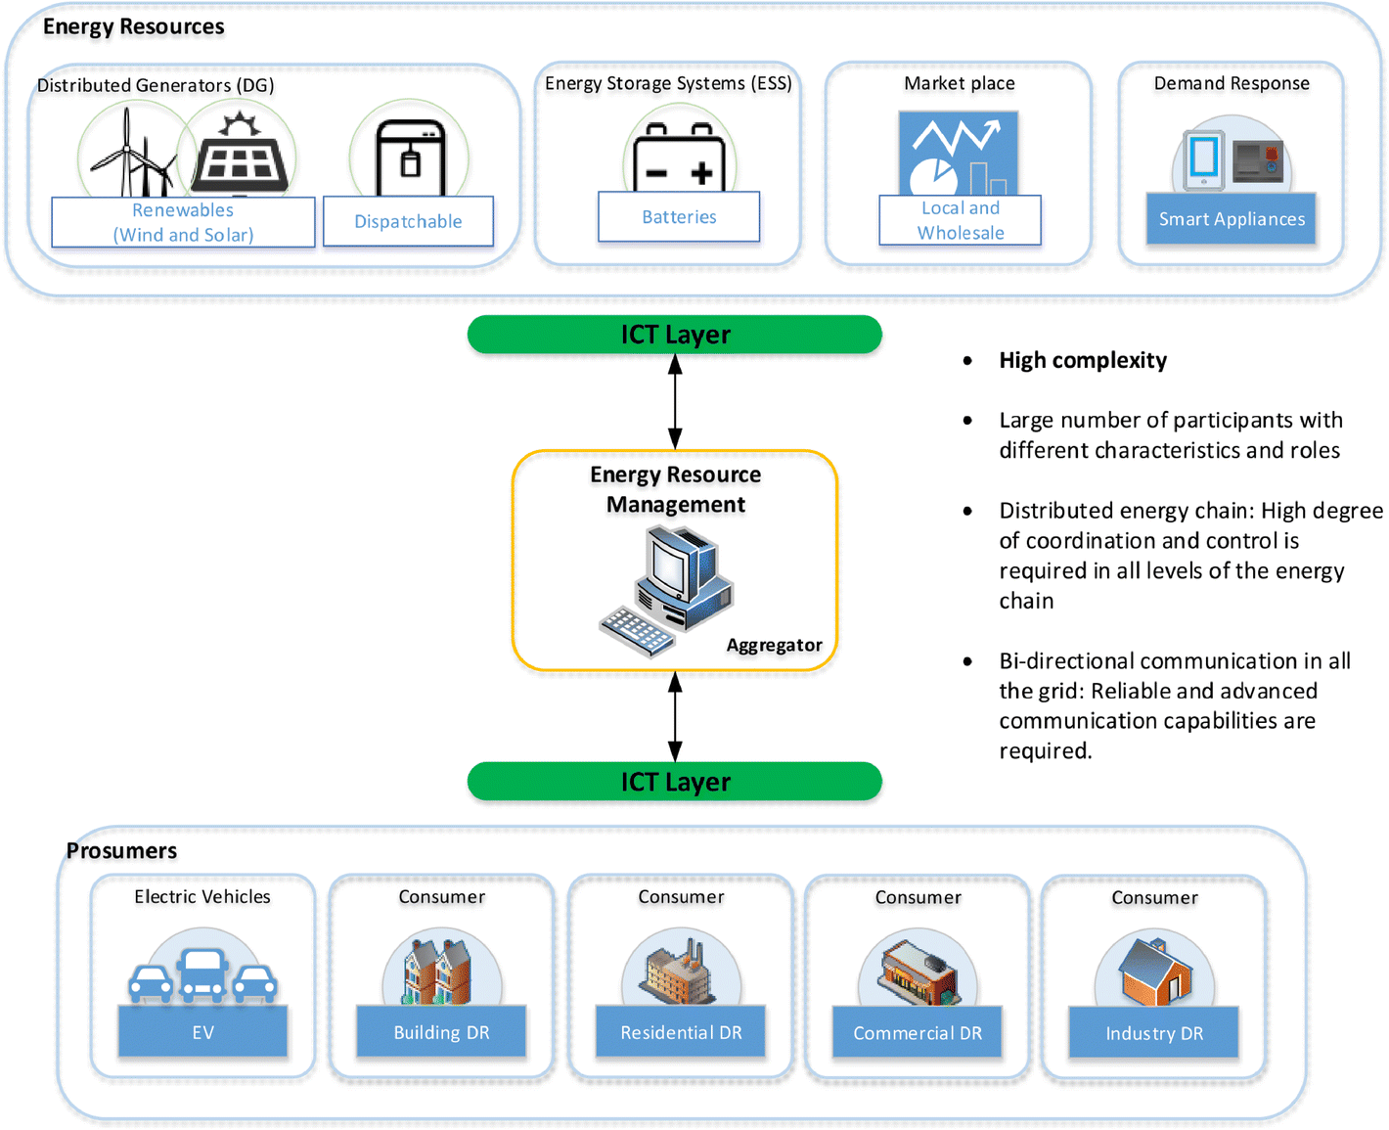Click the Distributed Generators (DG) label
Viewport: 1389px width, 1130px height.
pyautogui.click(x=156, y=85)
